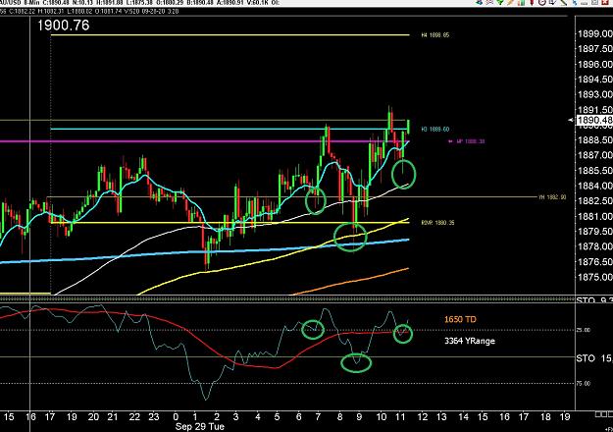Image resolution: width=613 pixels, height=432 pixels.
Task: Click the 1882.50 price axis label
Action: point(595,200)
